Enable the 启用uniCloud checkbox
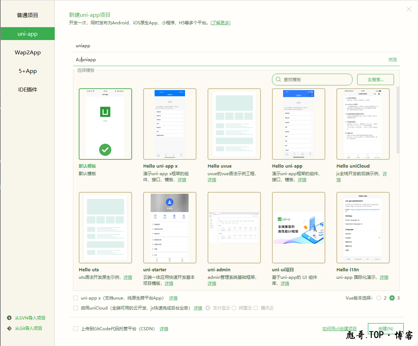418x346 pixels. point(76,308)
